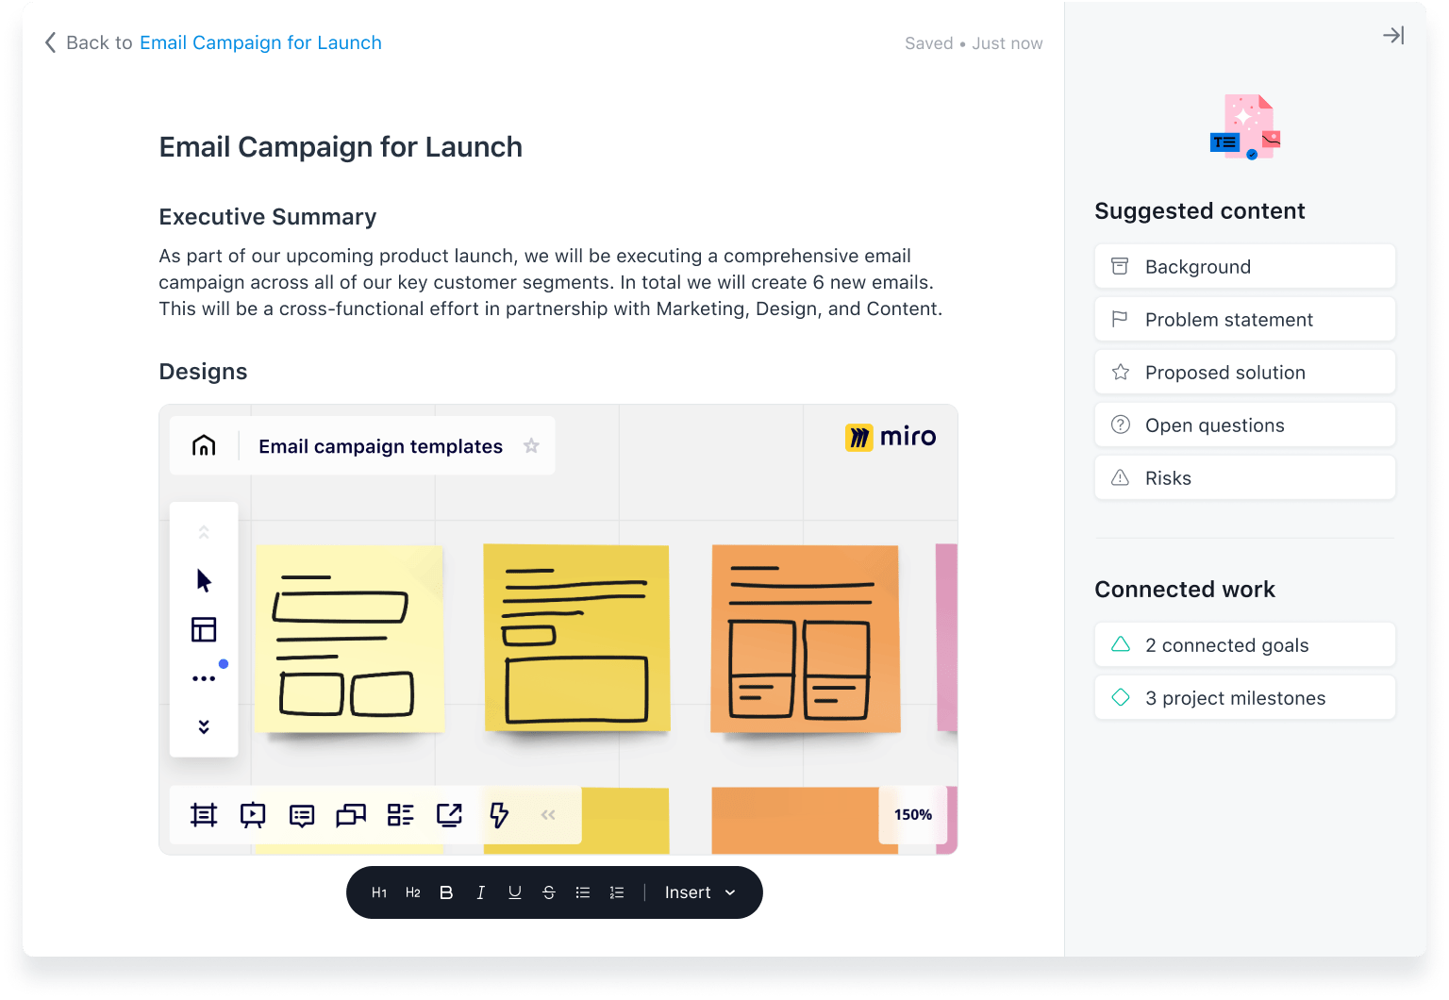1449x1000 pixels.
Task: Expand Miro toolbar with down chevrons
Action: tap(204, 726)
